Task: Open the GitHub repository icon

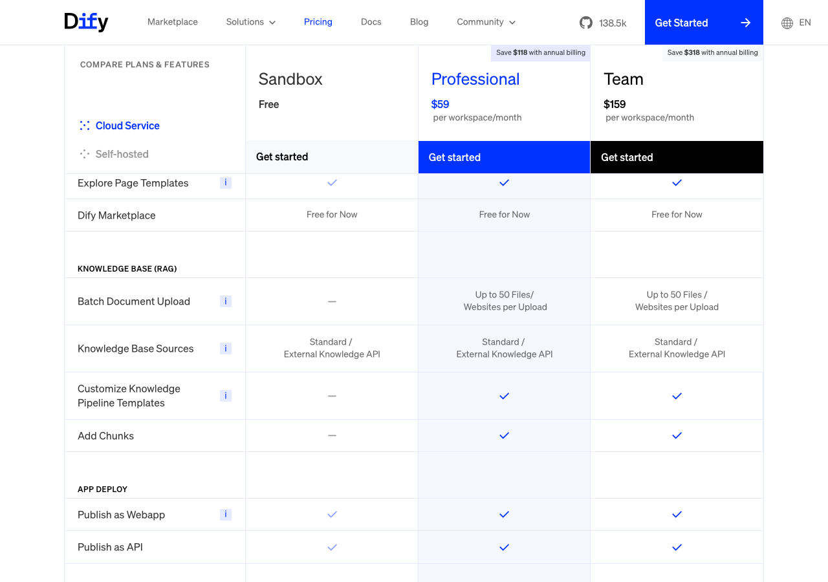Action: (x=585, y=23)
